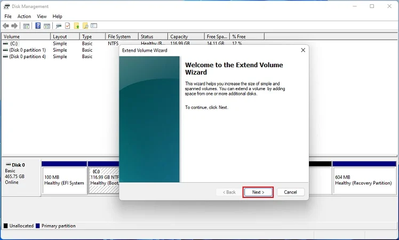
Task: Sort by the % Free column header
Action: (x=247, y=37)
